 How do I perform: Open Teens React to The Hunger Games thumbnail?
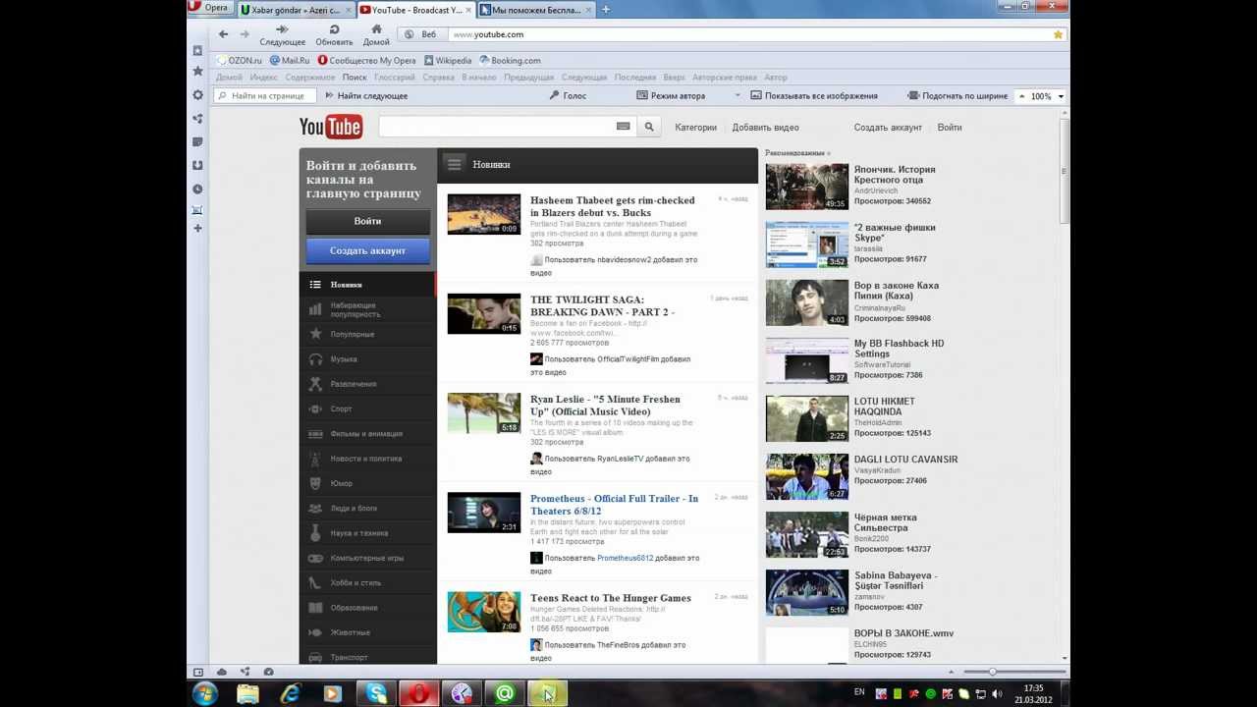[484, 612]
